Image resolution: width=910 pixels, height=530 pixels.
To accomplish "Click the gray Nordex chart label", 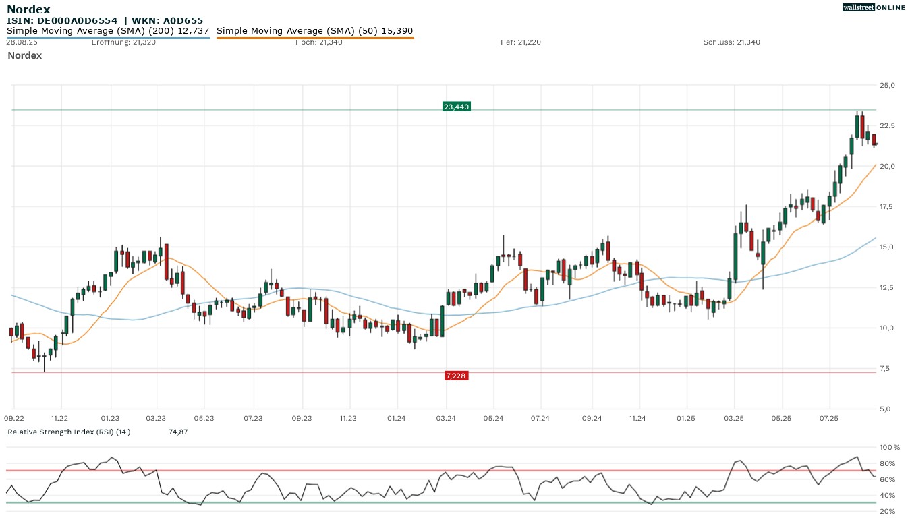I will pos(24,55).
